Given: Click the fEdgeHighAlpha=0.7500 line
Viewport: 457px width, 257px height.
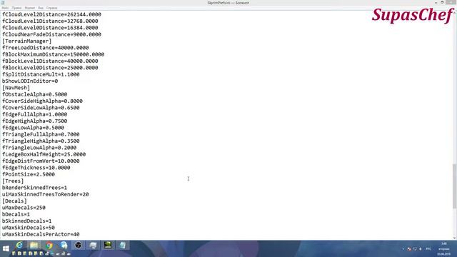Looking at the screenshot, I should click(x=35, y=121).
